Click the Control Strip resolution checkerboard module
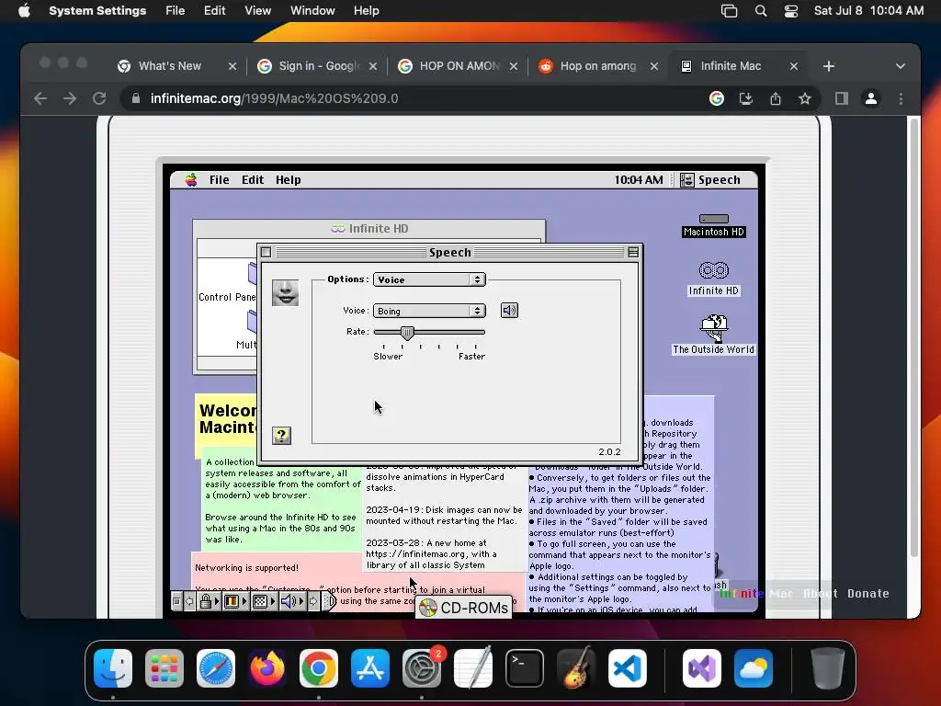 [263, 601]
